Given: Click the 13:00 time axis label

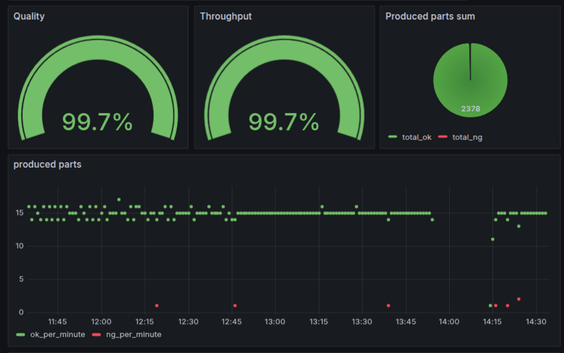Looking at the screenshot, I should 275,322.
